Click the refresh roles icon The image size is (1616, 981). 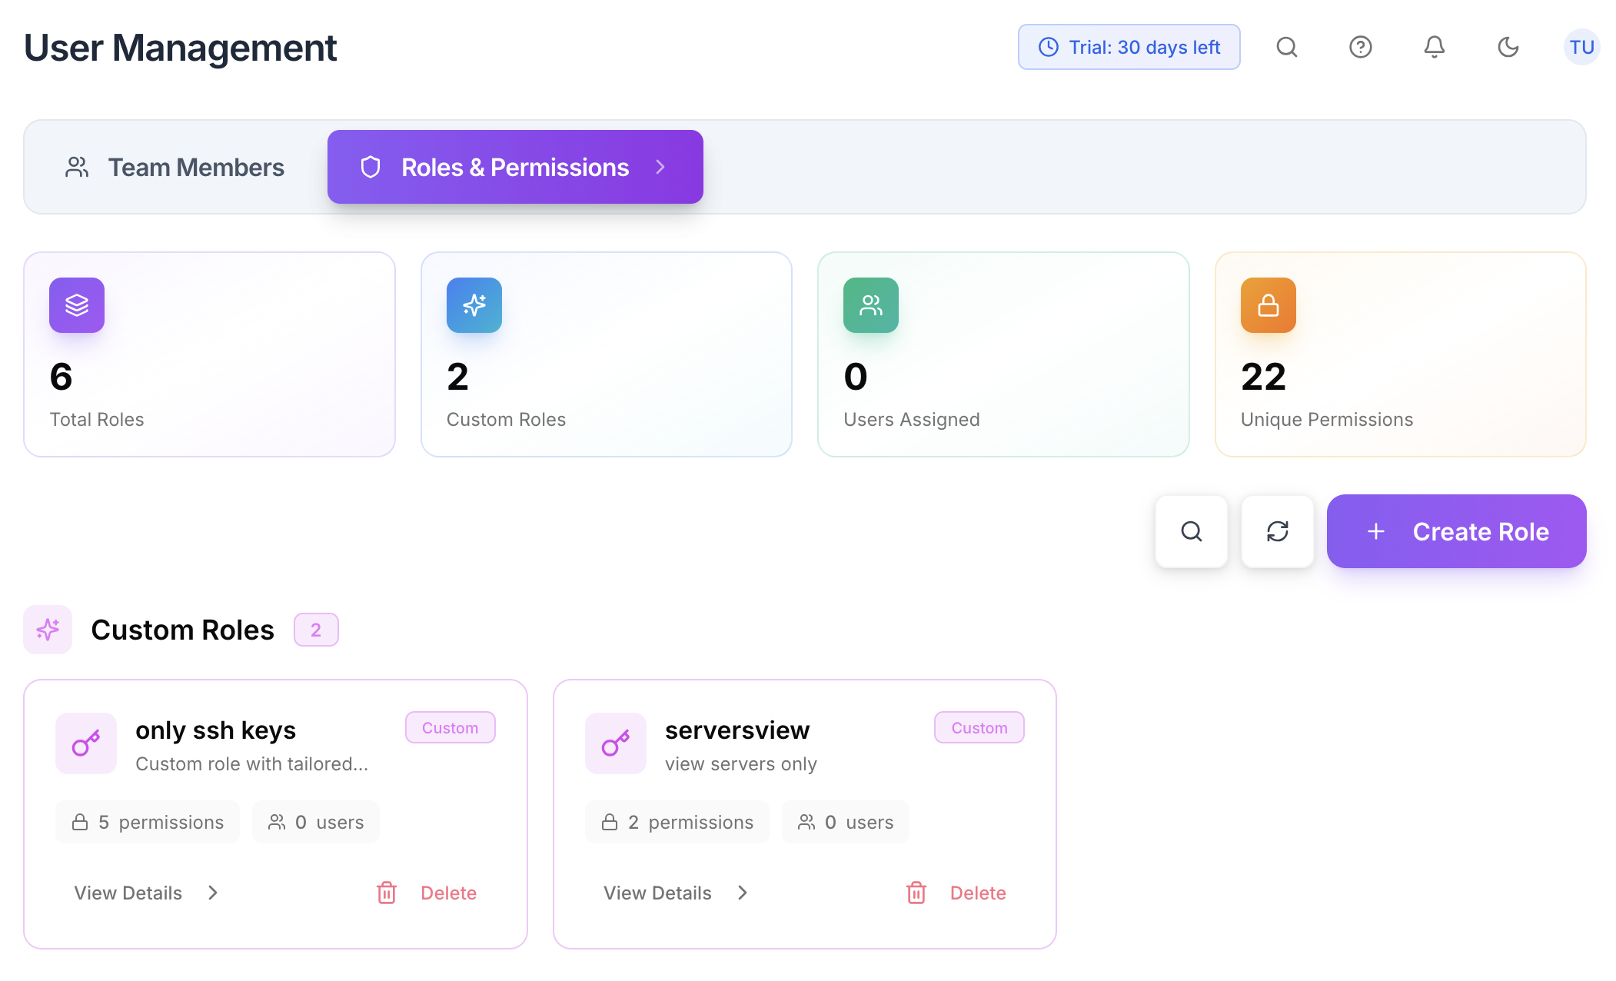[x=1277, y=530]
